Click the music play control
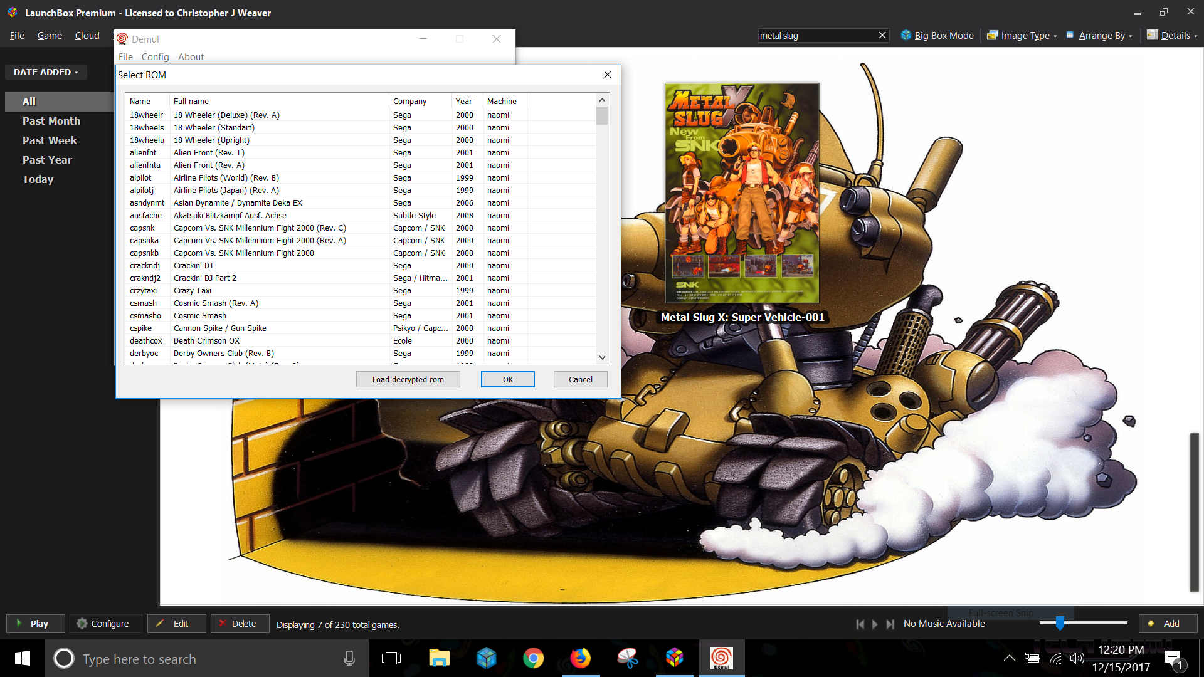Screen dimensions: 1204x677 [x=875, y=624]
